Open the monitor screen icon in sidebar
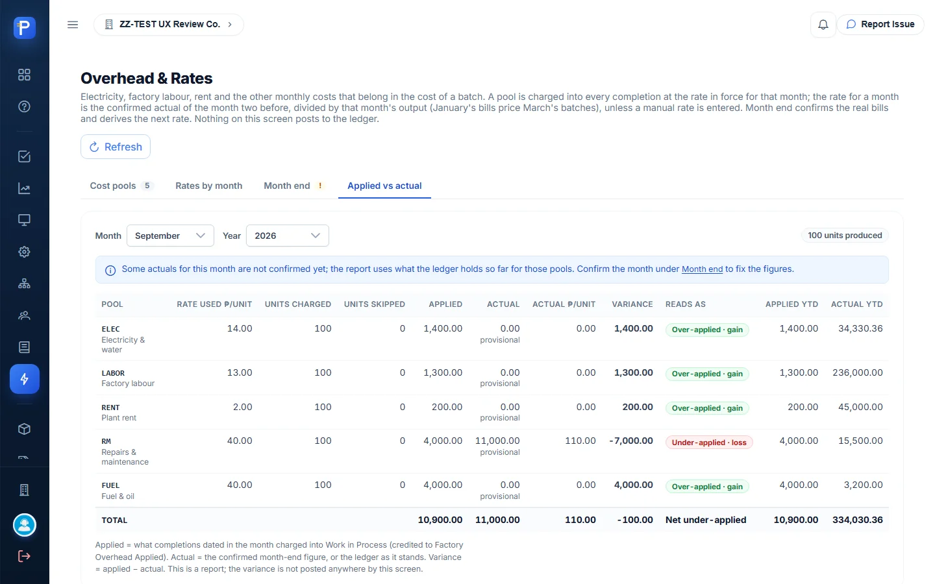The width and height of the screenshot is (935, 584). tap(24, 220)
